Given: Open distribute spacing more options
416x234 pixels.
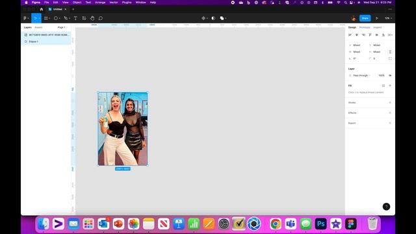Looking at the screenshot, I should (390, 35).
